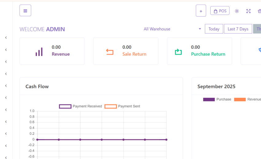The height and width of the screenshot is (159, 261).
Task: Click the Sale Return label link
Action: (134, 54)
